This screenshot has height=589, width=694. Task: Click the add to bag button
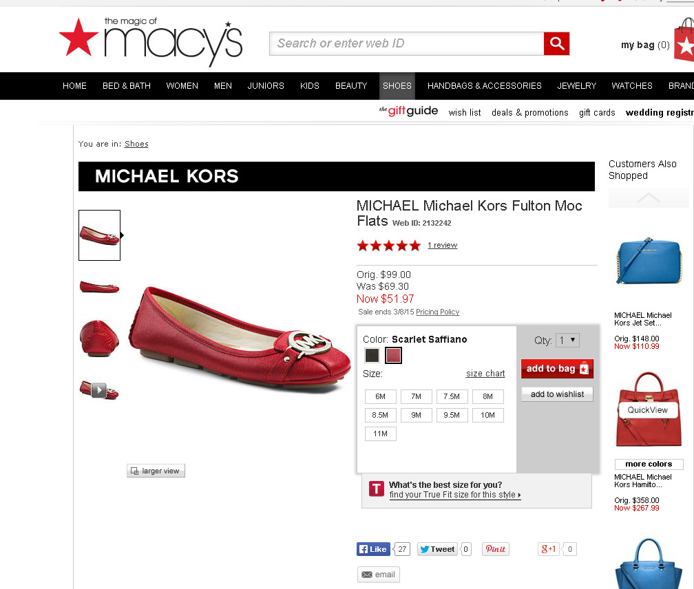(557, 368)
